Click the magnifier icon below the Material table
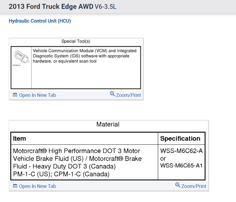 pyautogui.click(x=178, y=185)
